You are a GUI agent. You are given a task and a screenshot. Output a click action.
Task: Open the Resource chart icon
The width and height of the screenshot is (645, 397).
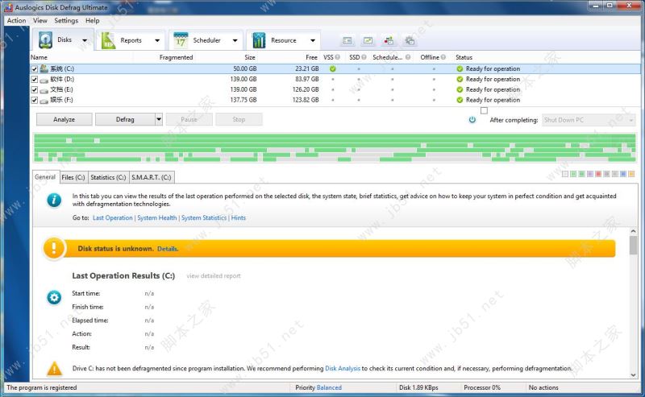tap(259, 40)
